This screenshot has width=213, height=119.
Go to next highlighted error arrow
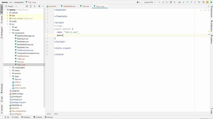[x=208, y=10]
